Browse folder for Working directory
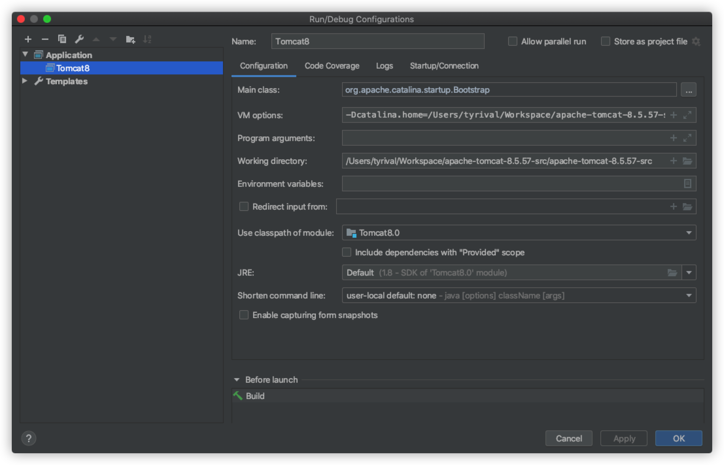Viewport: 724px width, 465px height. pyautogui.click(x=687, y=161)
